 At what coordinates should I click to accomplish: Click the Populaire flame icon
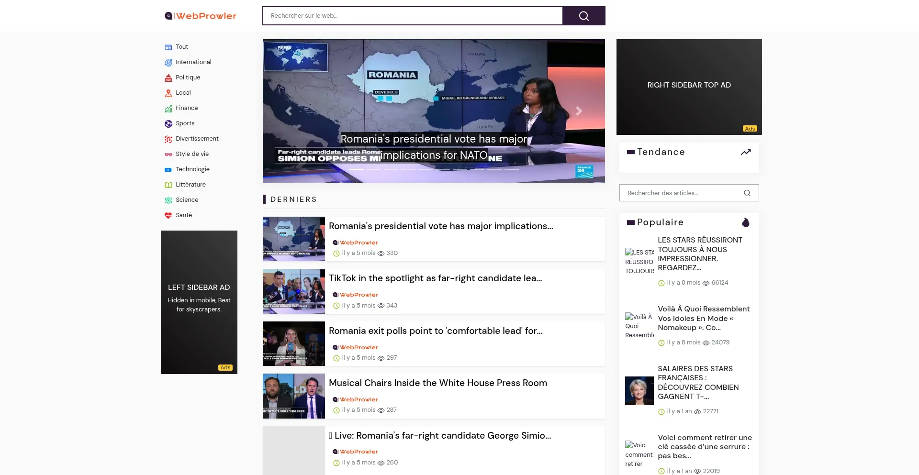coord(746,222)
